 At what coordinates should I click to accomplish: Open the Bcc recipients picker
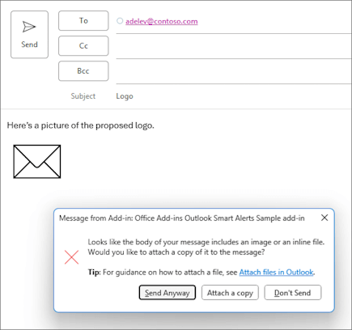[83, 71]
